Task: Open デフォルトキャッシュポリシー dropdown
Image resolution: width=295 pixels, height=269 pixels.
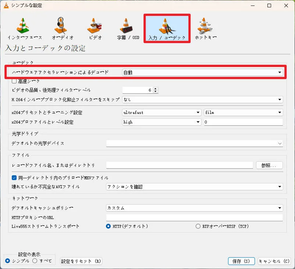Action: (195, 208)
